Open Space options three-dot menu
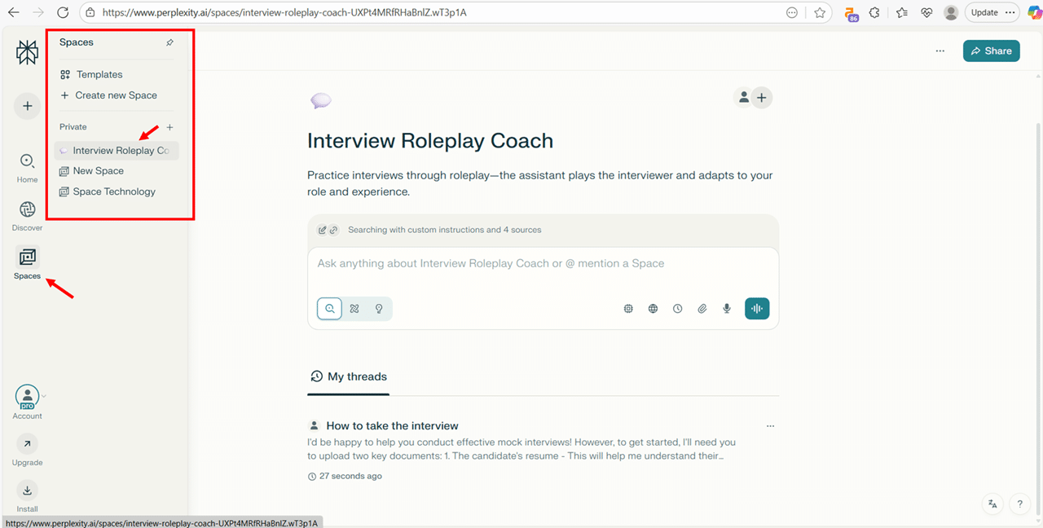The height and width of the screenshot is (528, 1043). click(940, 51)
